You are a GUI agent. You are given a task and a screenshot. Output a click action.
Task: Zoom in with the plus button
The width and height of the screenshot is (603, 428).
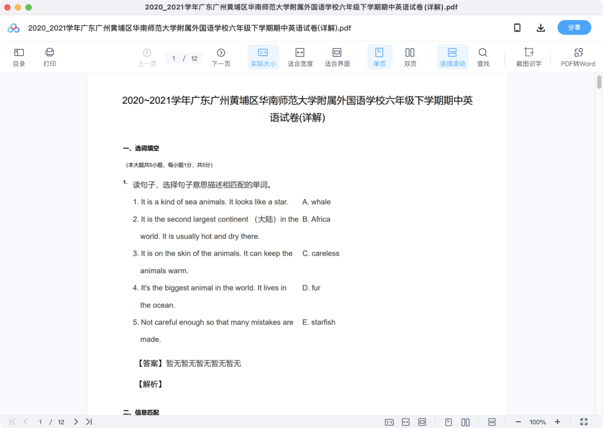[x=557, y=422]
